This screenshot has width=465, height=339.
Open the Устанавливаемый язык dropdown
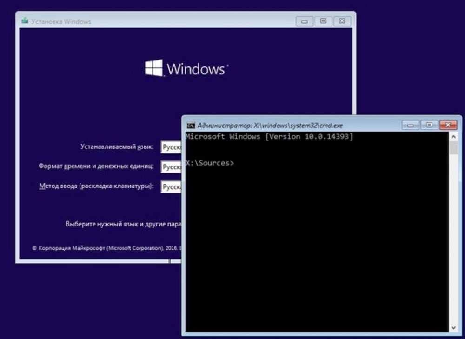(x=171, y=147)
